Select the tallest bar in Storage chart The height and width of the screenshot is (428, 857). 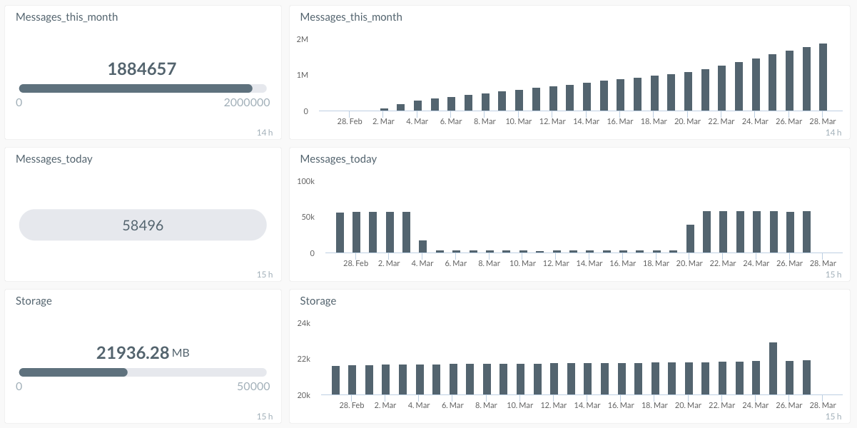coord(773,368)
